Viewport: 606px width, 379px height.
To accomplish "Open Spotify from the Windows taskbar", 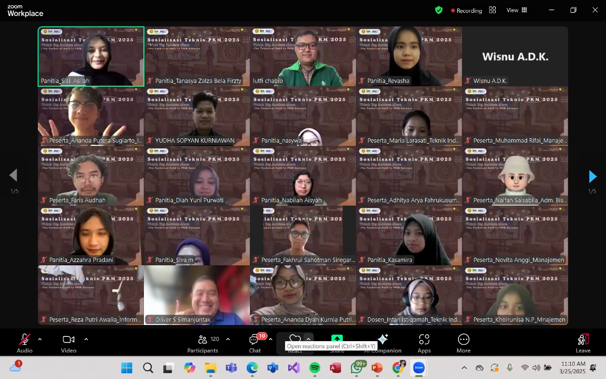I will pos(314,368).
